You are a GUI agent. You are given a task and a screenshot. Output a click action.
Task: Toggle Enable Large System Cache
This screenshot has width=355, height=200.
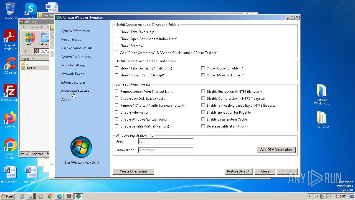click(203, 119)
